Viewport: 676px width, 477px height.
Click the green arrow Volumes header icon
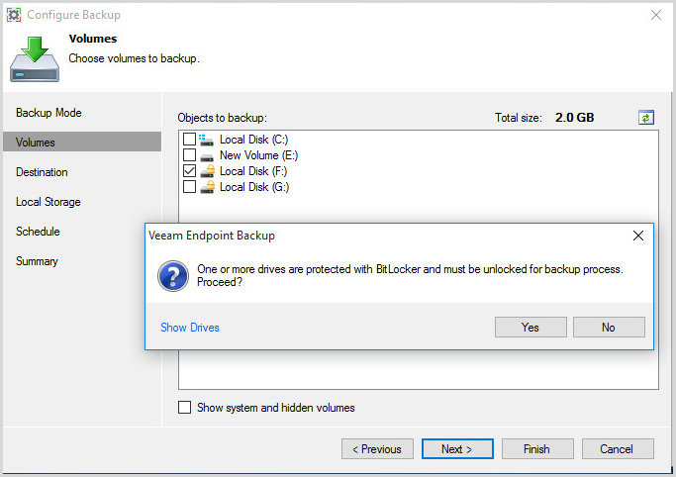(34, 58)
